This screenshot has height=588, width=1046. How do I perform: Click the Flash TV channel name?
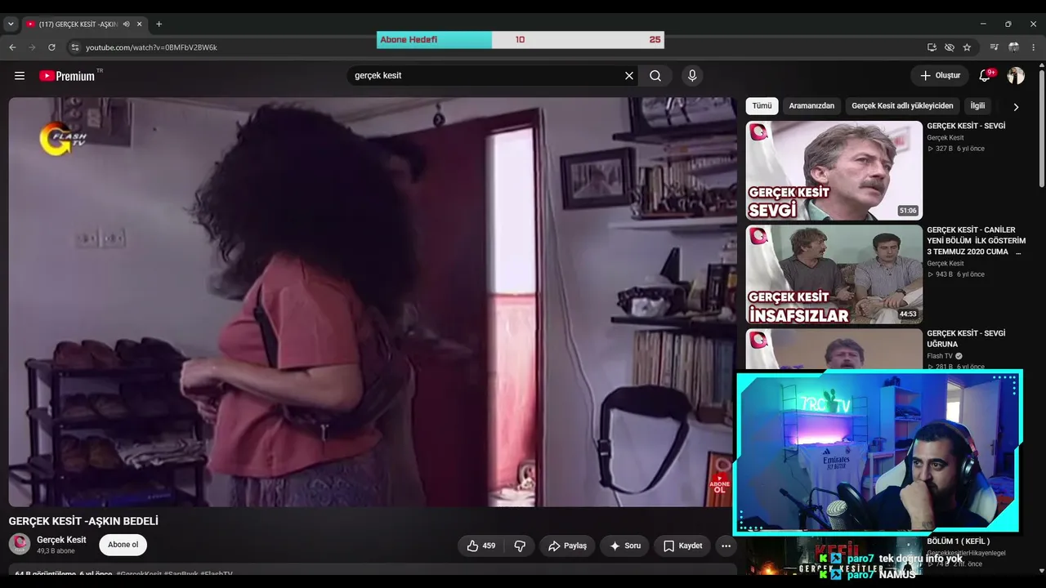pos(940,356)
